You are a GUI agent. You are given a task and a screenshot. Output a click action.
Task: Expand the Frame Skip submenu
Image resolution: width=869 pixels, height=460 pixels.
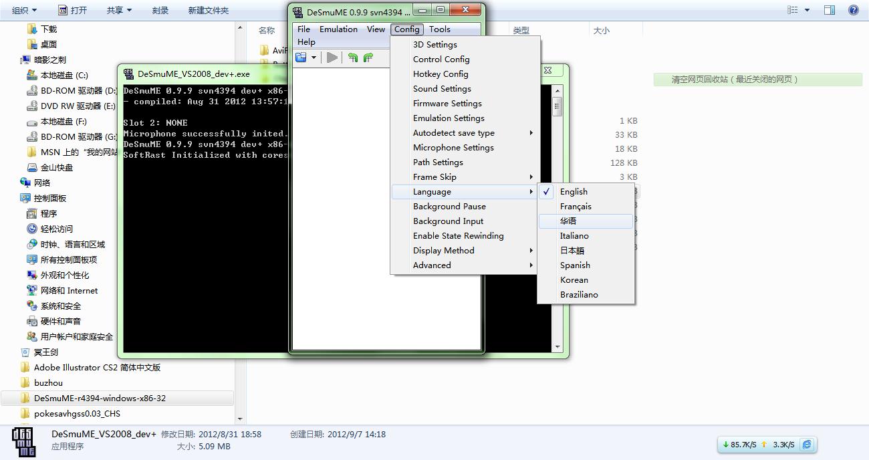[465, 177]
